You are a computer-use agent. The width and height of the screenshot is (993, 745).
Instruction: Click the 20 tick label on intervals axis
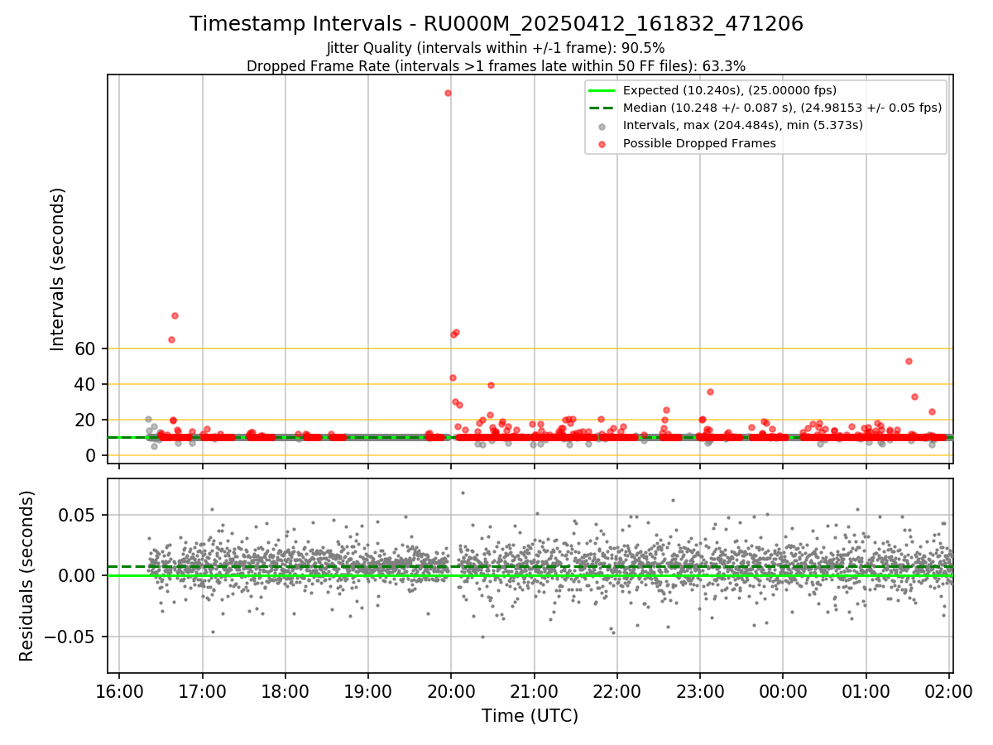coord(88,420)
